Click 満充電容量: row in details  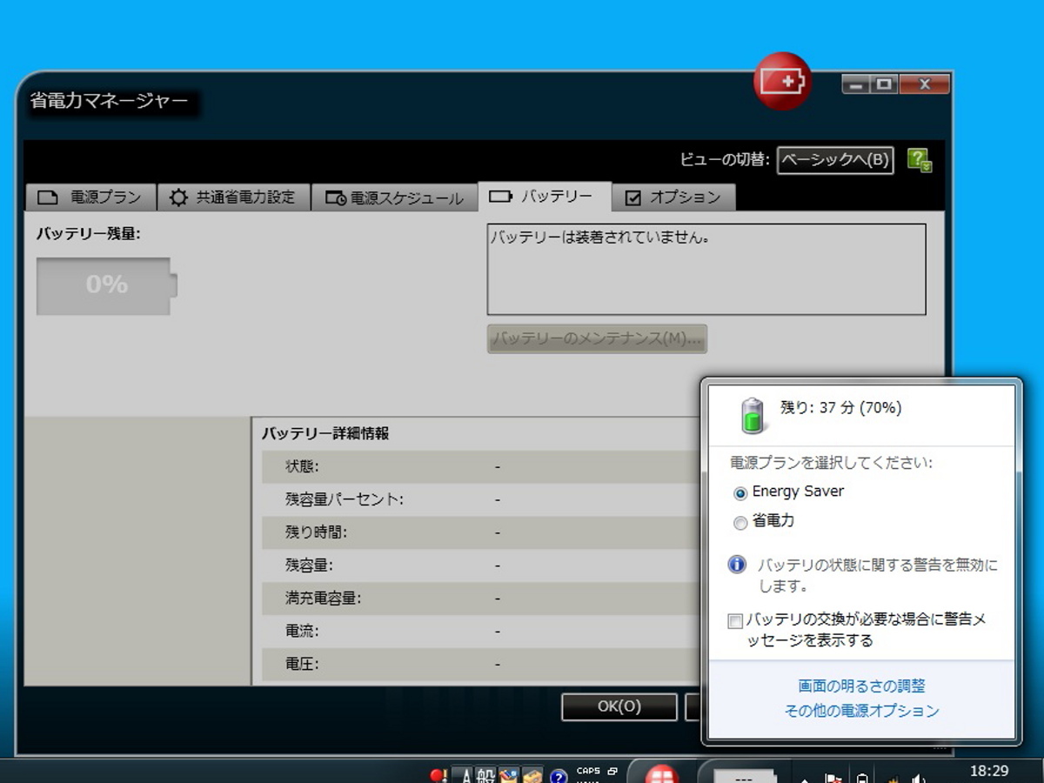pyautogui.click(x=481, y=599)
